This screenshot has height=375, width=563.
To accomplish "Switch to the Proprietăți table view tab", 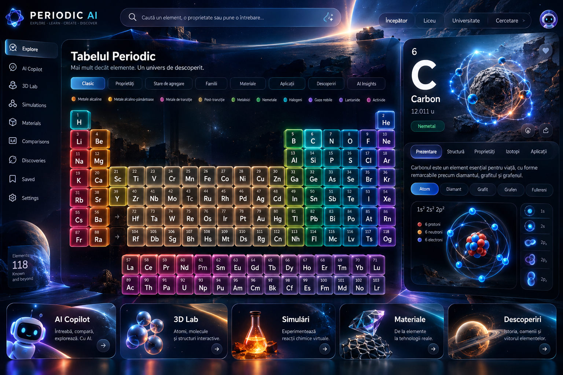I will (125, 83).
